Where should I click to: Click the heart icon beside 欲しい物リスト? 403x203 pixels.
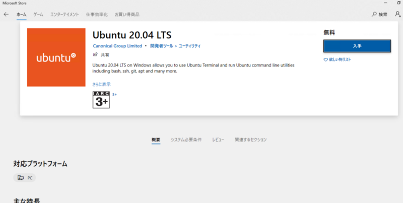pyautogui.click(x=325, y=59)
